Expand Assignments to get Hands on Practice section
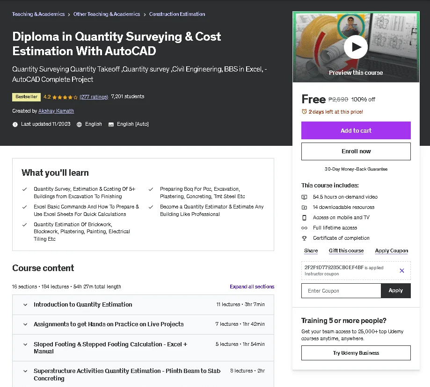Screen dimensions: 430x387 (x=143, y=324)
